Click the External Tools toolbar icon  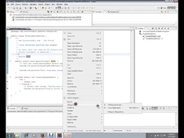click(36, 8)
